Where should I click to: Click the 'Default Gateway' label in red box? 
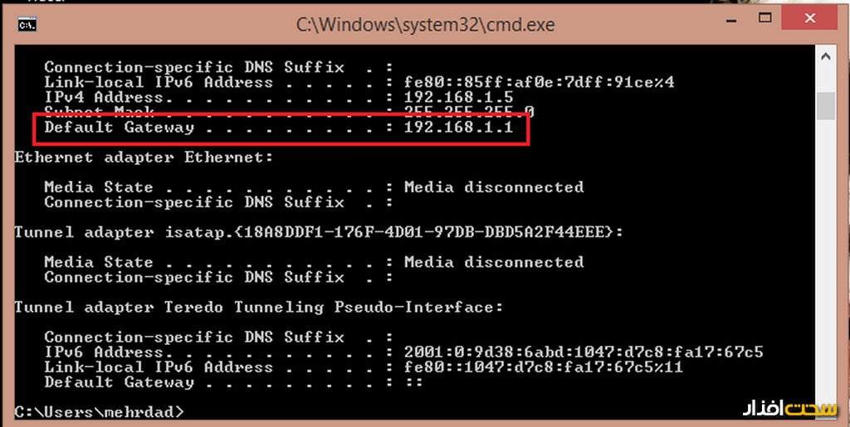[x=119, y=128]
